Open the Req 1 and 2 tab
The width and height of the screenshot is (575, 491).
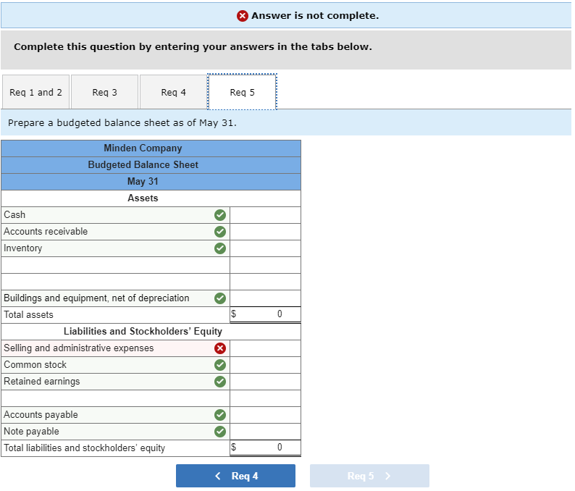tap(35, 92)
